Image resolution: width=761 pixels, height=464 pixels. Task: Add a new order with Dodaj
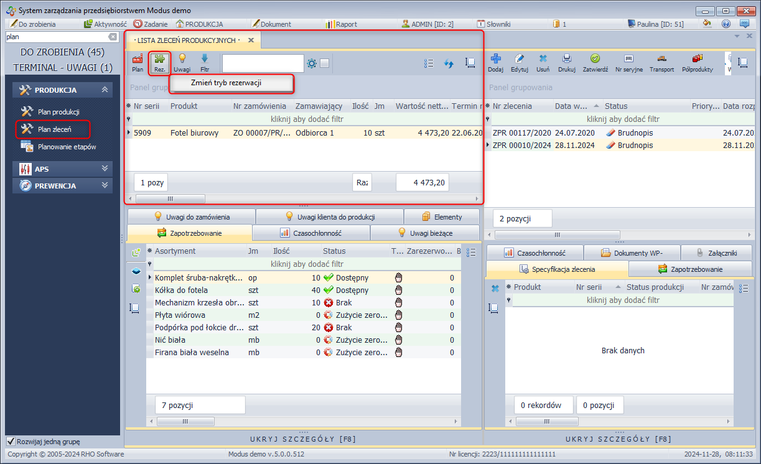pyautogui.click(x=495, y=62)
